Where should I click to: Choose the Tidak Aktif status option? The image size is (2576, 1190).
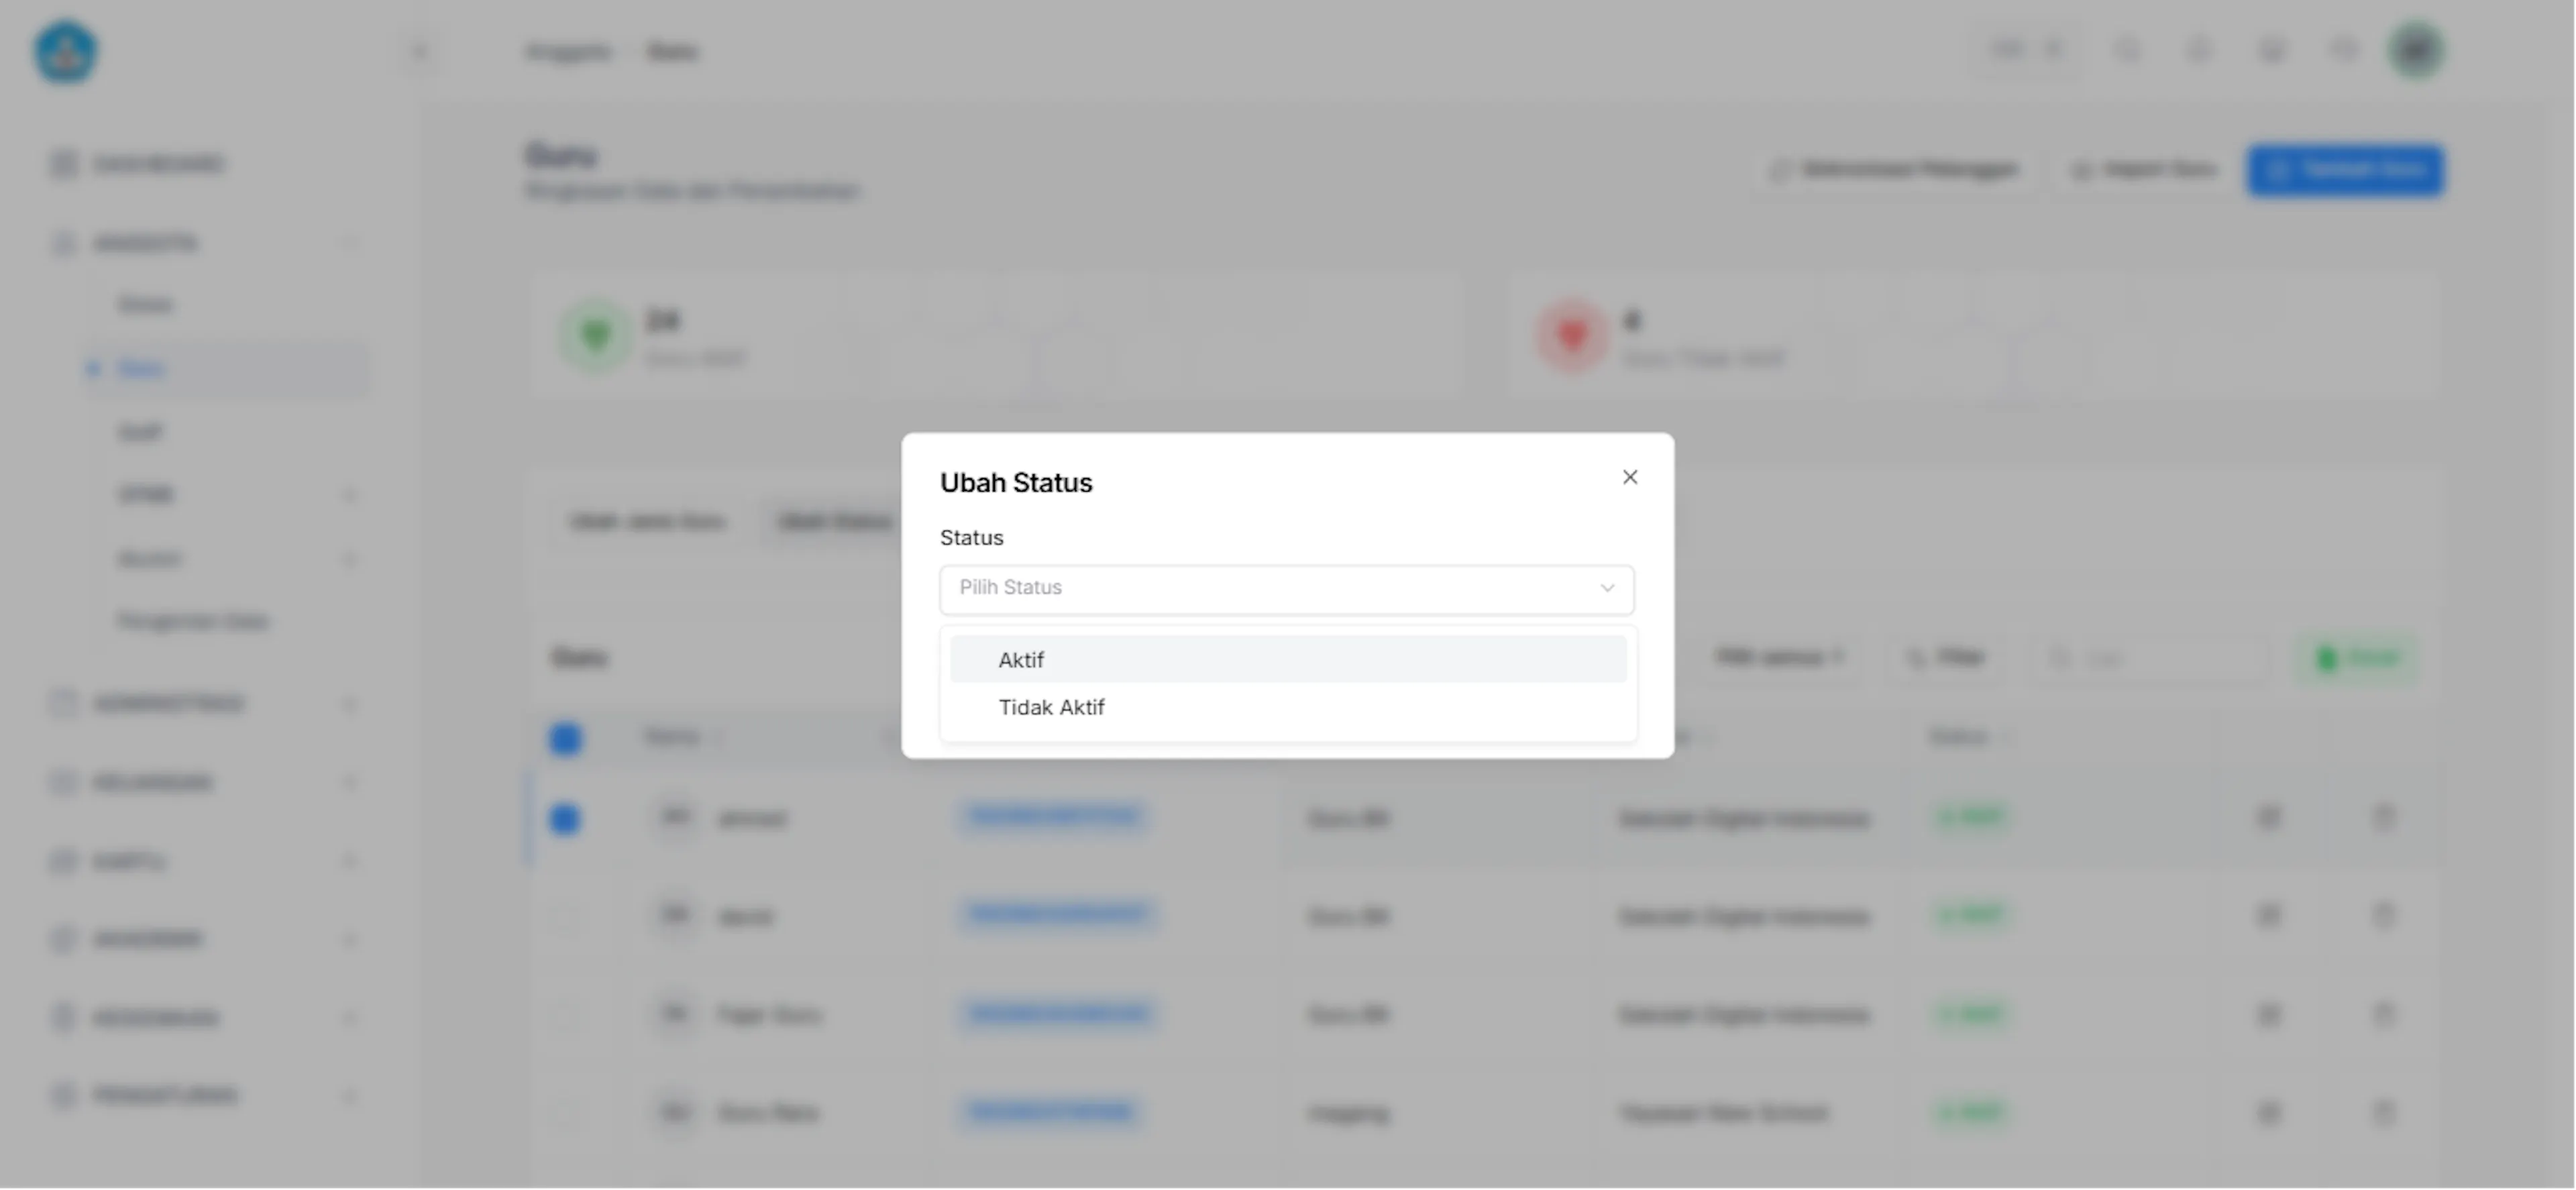point(1288,708)
